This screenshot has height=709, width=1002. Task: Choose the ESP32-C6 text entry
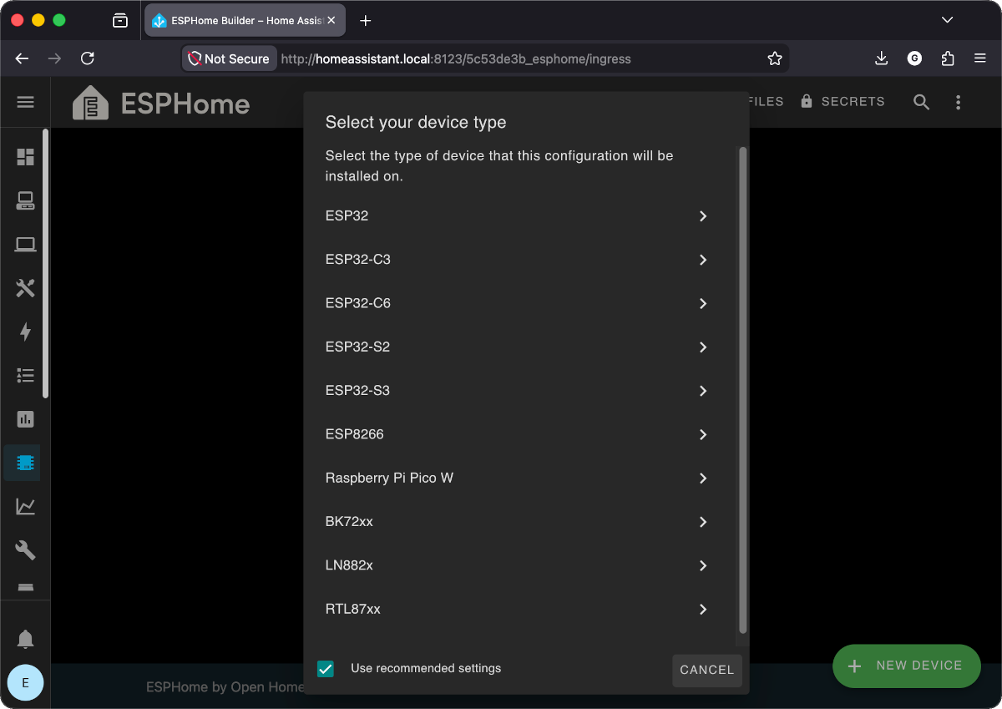coord(358,303)
